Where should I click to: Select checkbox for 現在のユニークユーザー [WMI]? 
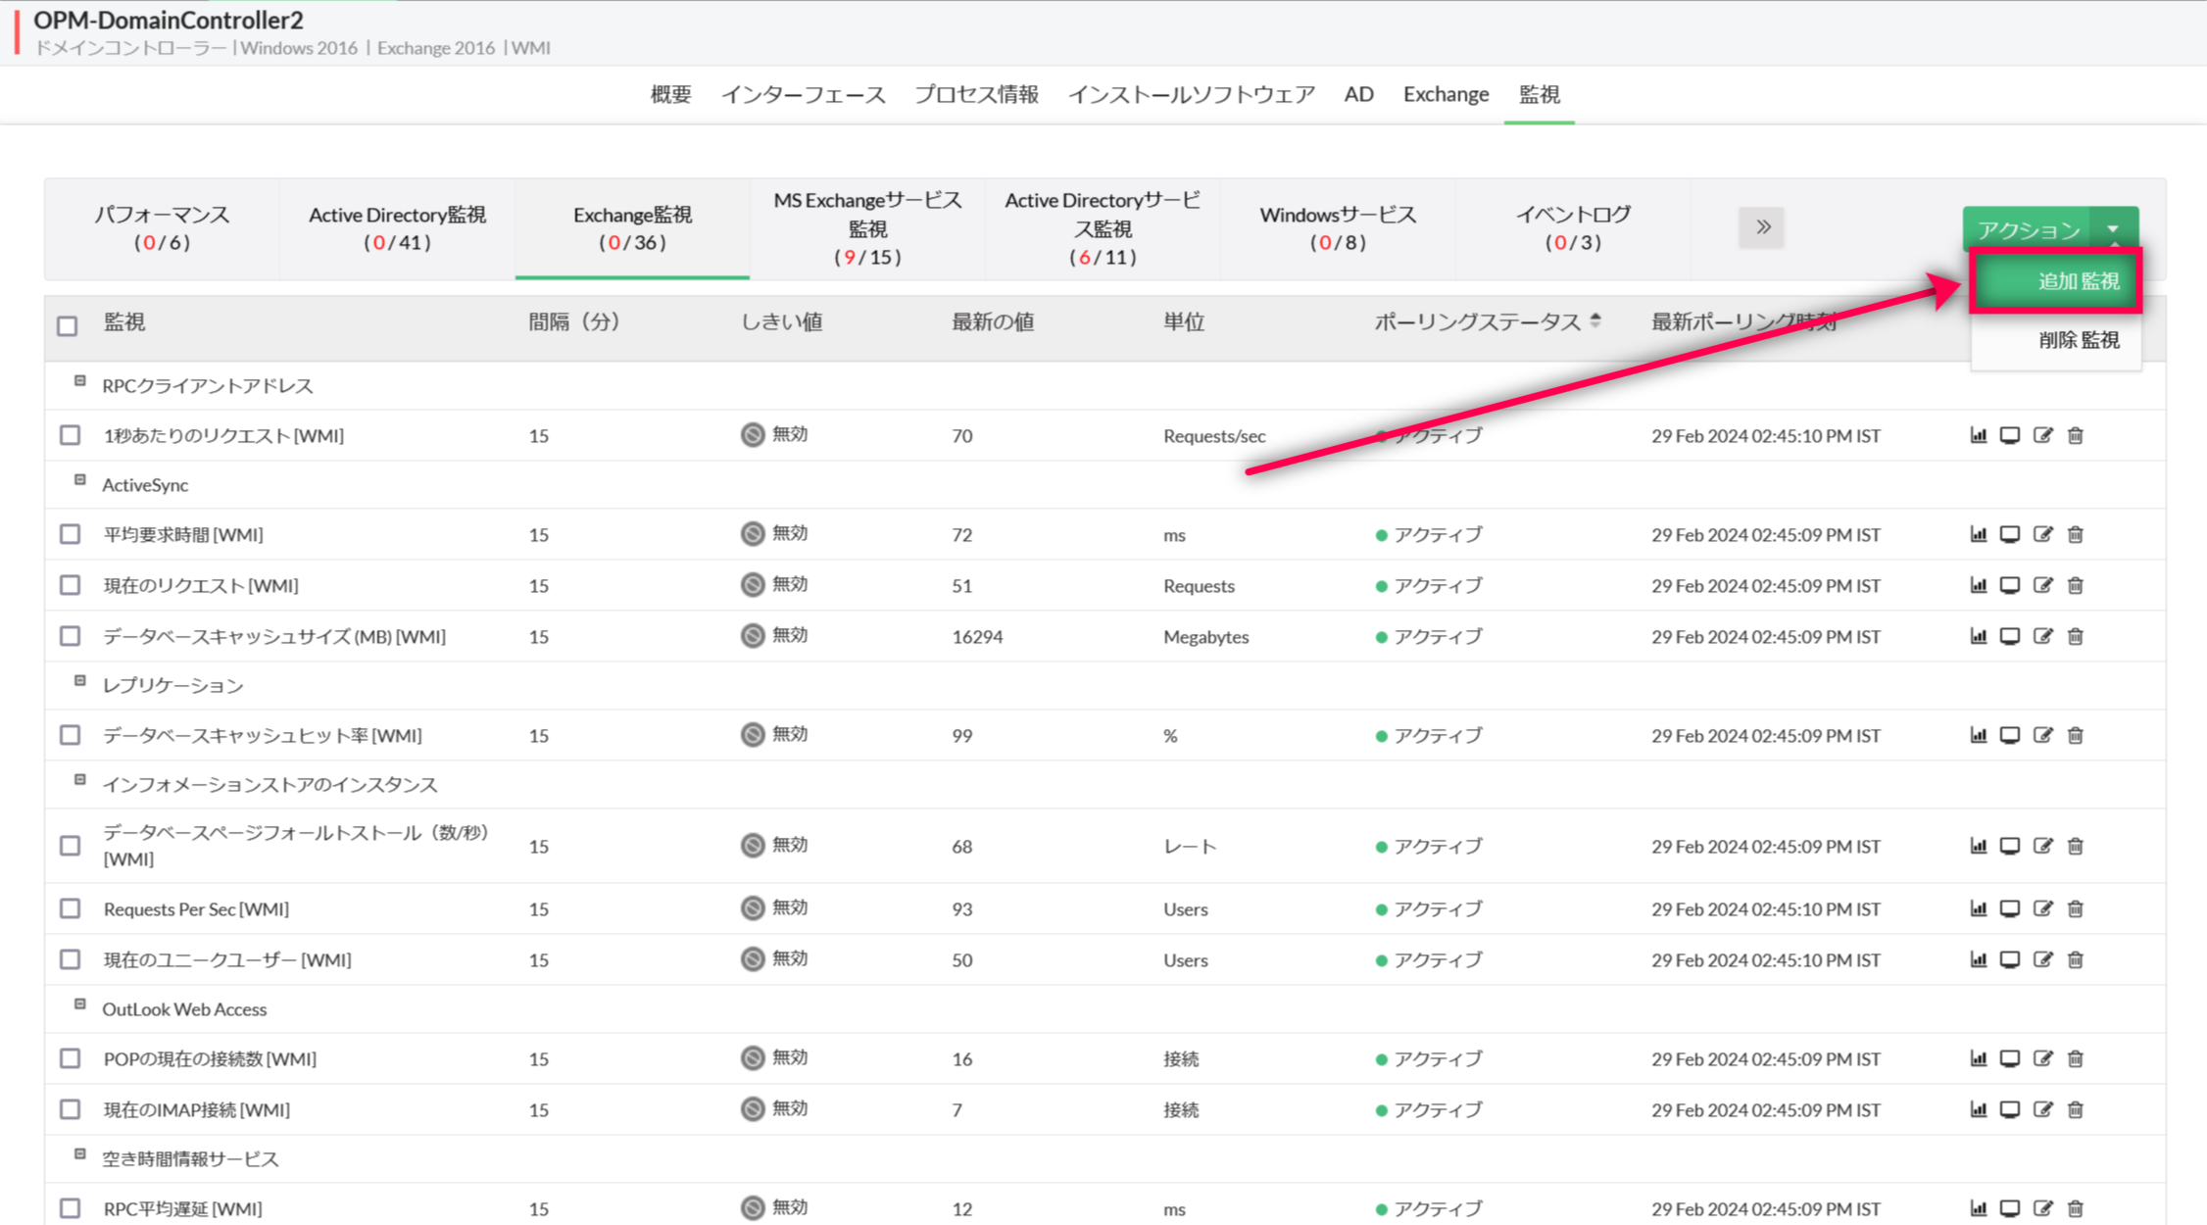[x=70, y=959]
